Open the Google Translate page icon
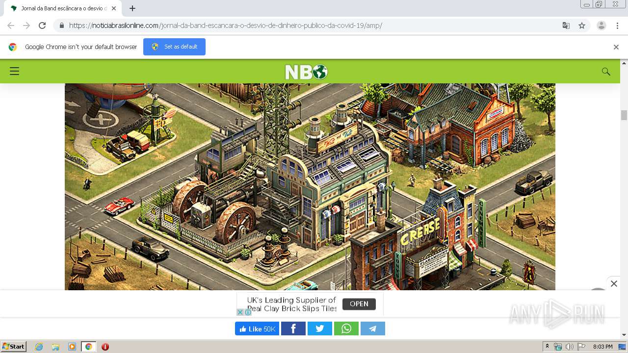 click(x=566, y=25)
